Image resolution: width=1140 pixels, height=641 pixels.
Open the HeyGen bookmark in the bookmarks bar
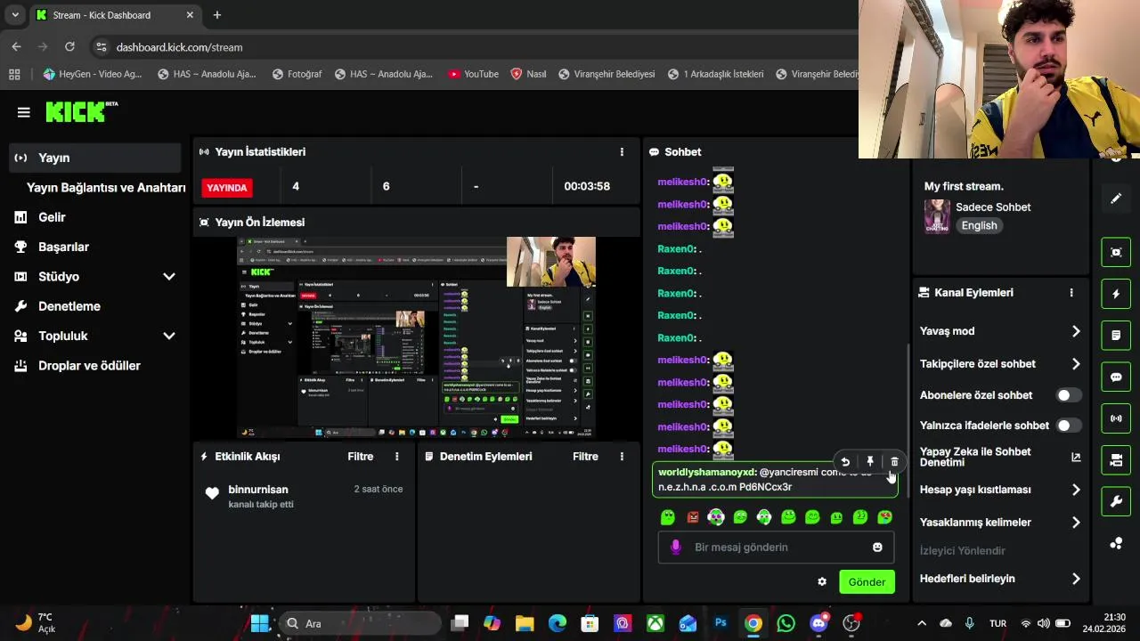tap(93, 74)
